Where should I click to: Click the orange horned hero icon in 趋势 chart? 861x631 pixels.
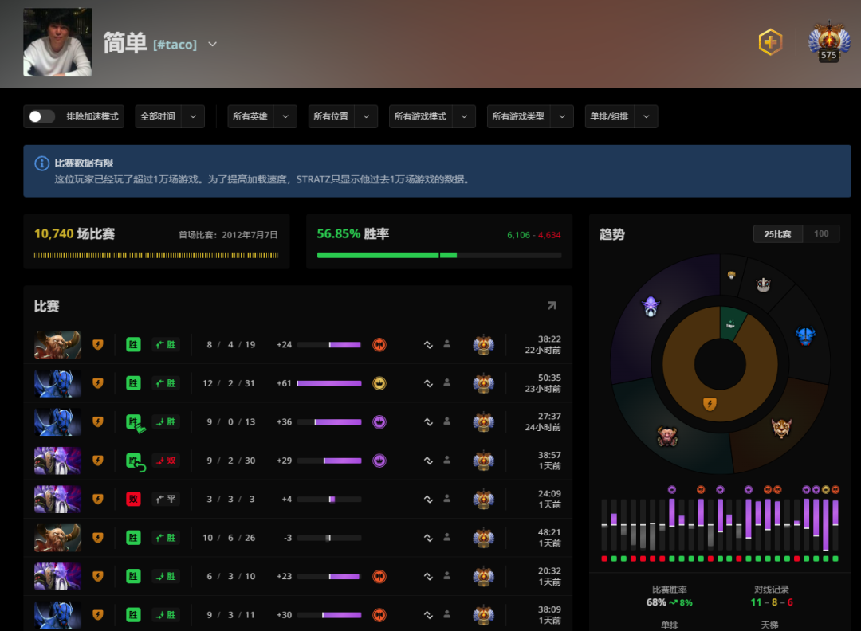pyautogui.click(x=781, y=428)
